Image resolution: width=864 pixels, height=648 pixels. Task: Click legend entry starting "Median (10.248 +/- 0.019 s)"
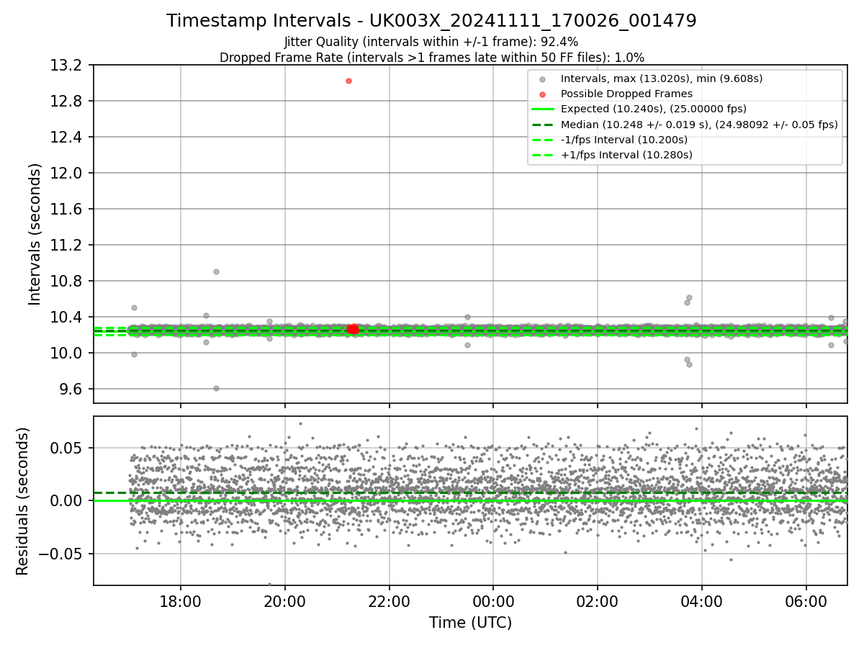coord(699,125)
